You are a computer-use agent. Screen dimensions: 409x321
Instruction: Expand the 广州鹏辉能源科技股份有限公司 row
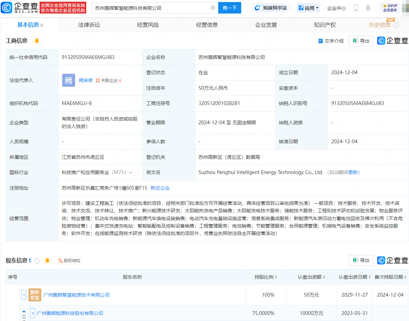32,313
